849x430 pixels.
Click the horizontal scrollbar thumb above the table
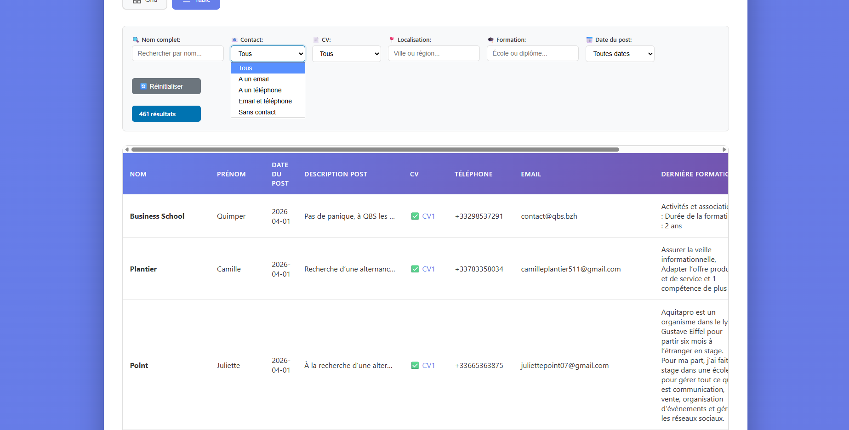pos(375,149)
